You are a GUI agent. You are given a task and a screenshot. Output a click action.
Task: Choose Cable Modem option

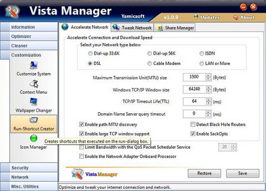coord(149,64)
